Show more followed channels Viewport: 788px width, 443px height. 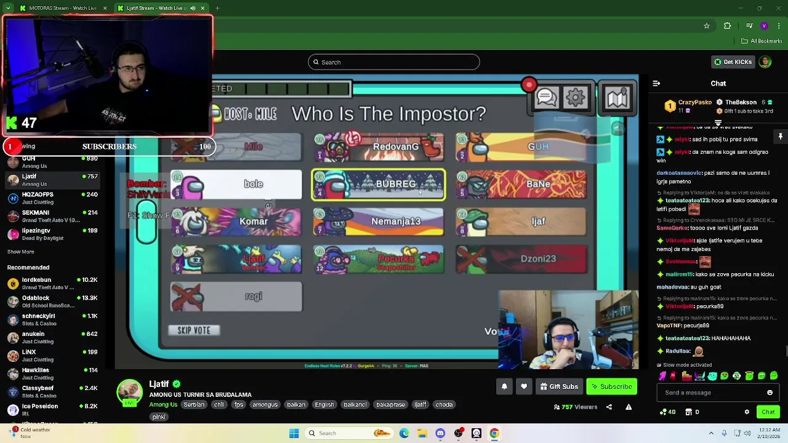pyautogui.click(x=21, y=252)
